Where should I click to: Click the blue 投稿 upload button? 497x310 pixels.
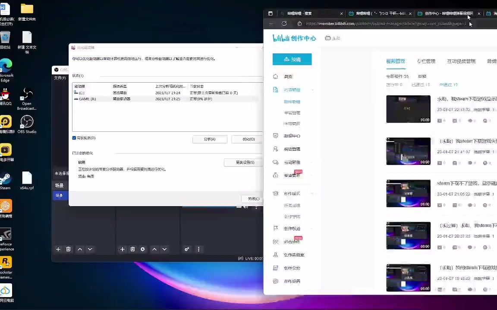[x=292, y=59]
